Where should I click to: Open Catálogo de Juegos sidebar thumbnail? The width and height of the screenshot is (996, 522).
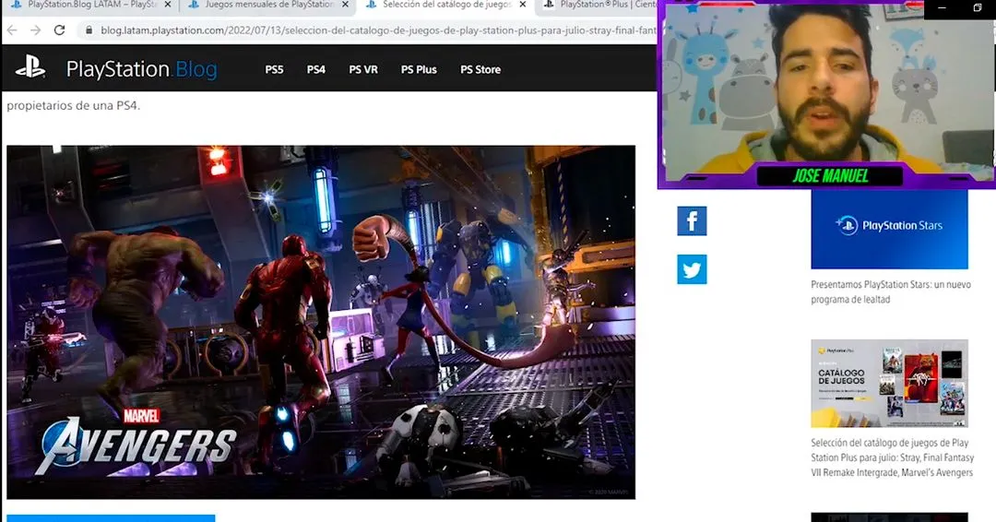click(889, 384)
